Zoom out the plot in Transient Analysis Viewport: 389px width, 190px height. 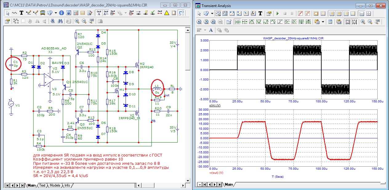(370, 22)
